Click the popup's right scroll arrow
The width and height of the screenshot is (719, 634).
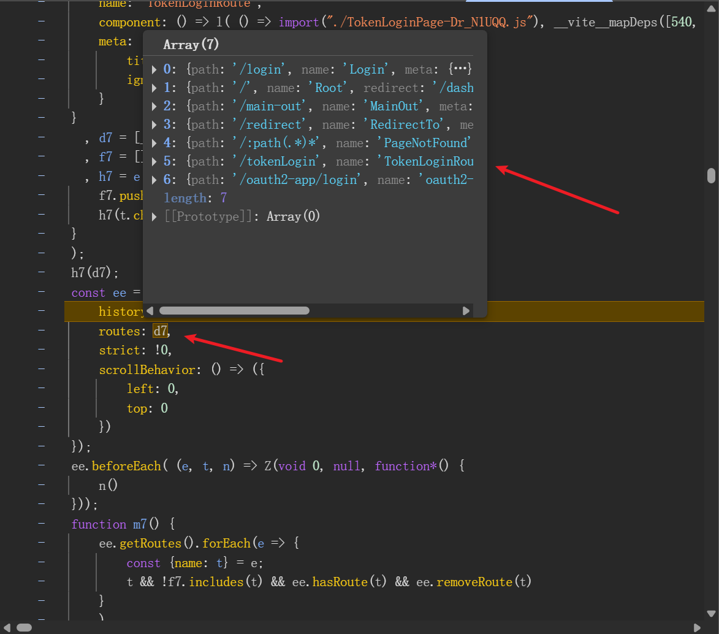pyautogui.click(x=466, y=311)
